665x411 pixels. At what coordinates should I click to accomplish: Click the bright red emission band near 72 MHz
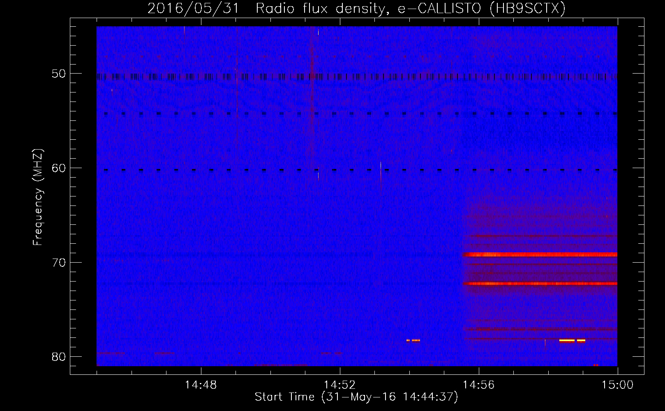540,284
